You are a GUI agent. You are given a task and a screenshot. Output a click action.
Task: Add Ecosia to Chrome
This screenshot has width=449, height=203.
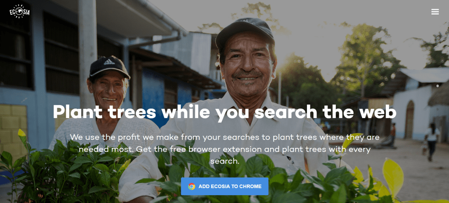click(224, 186)
